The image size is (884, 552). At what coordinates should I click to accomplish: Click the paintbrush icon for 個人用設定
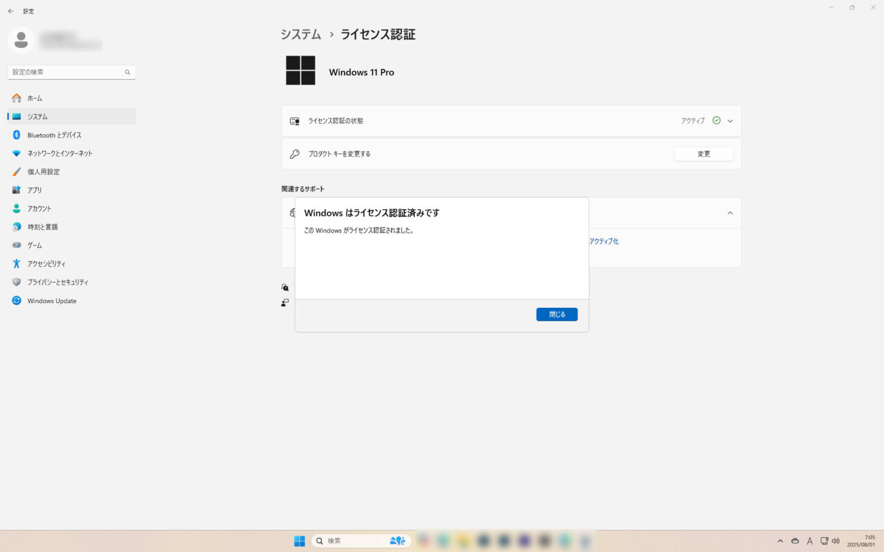pyautogui.click(x=17, y=172)
